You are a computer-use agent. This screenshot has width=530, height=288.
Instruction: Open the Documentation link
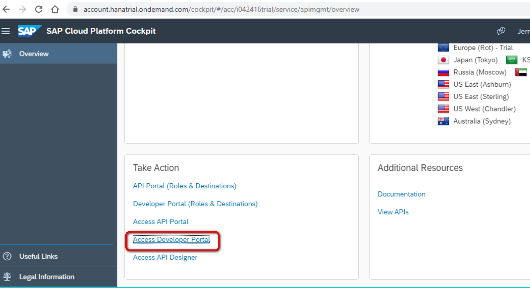click(x=402, y=194)
